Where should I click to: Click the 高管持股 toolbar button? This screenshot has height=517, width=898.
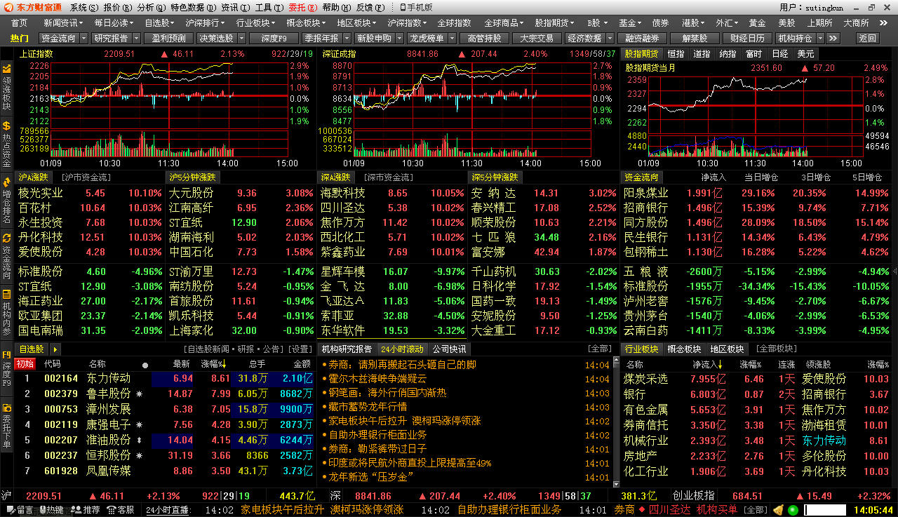click(x=484, y=38)
